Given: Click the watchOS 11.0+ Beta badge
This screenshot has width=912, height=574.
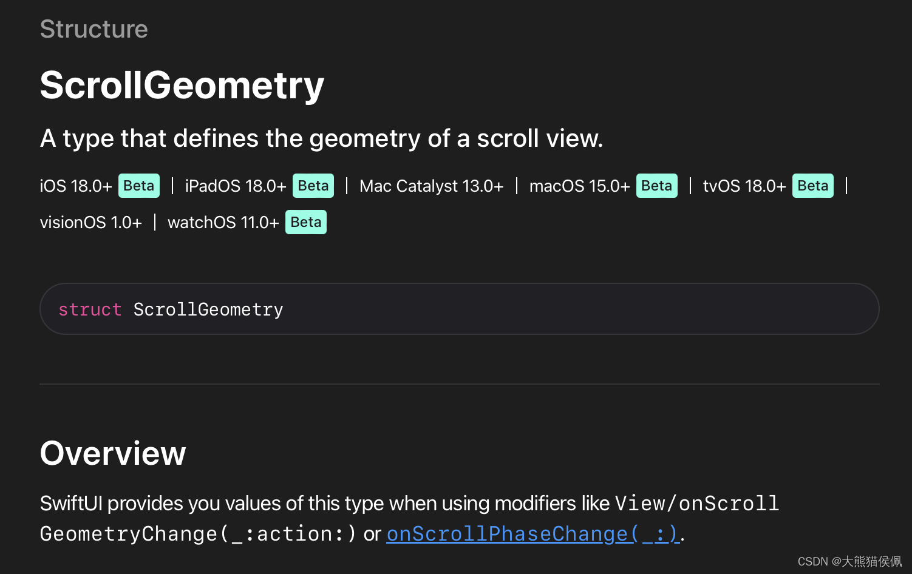Looking at the screenshot, I should click(x=306, y=222).
